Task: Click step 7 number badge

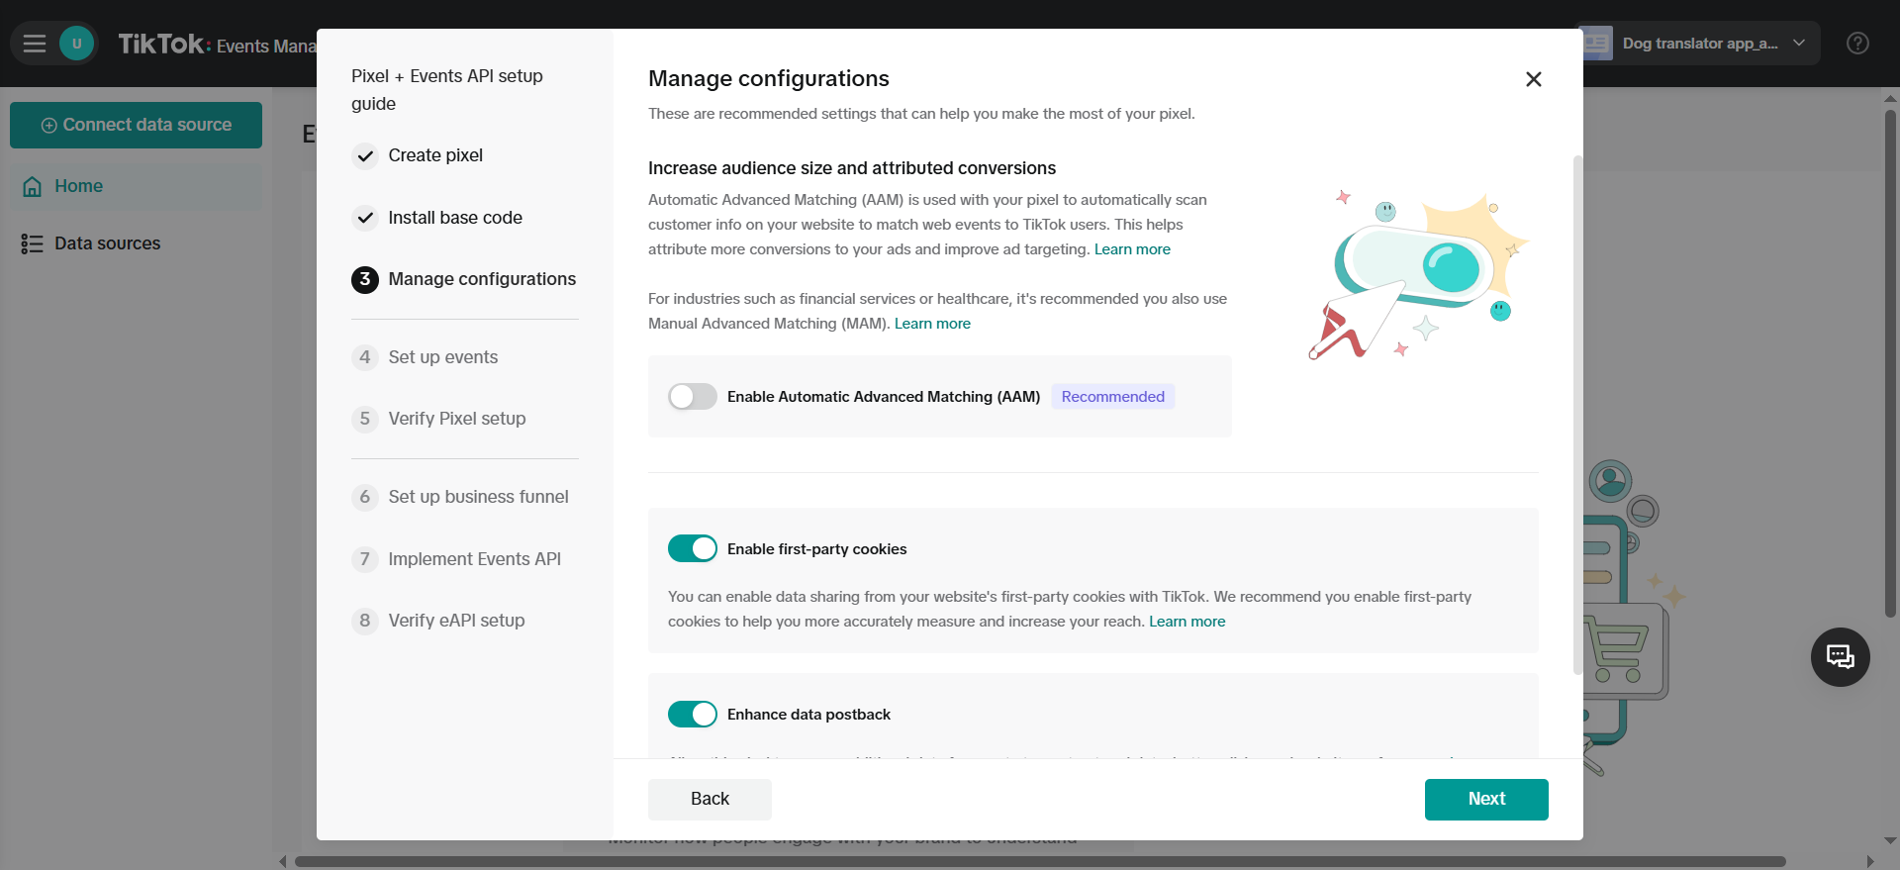Action: pos(365,559)
